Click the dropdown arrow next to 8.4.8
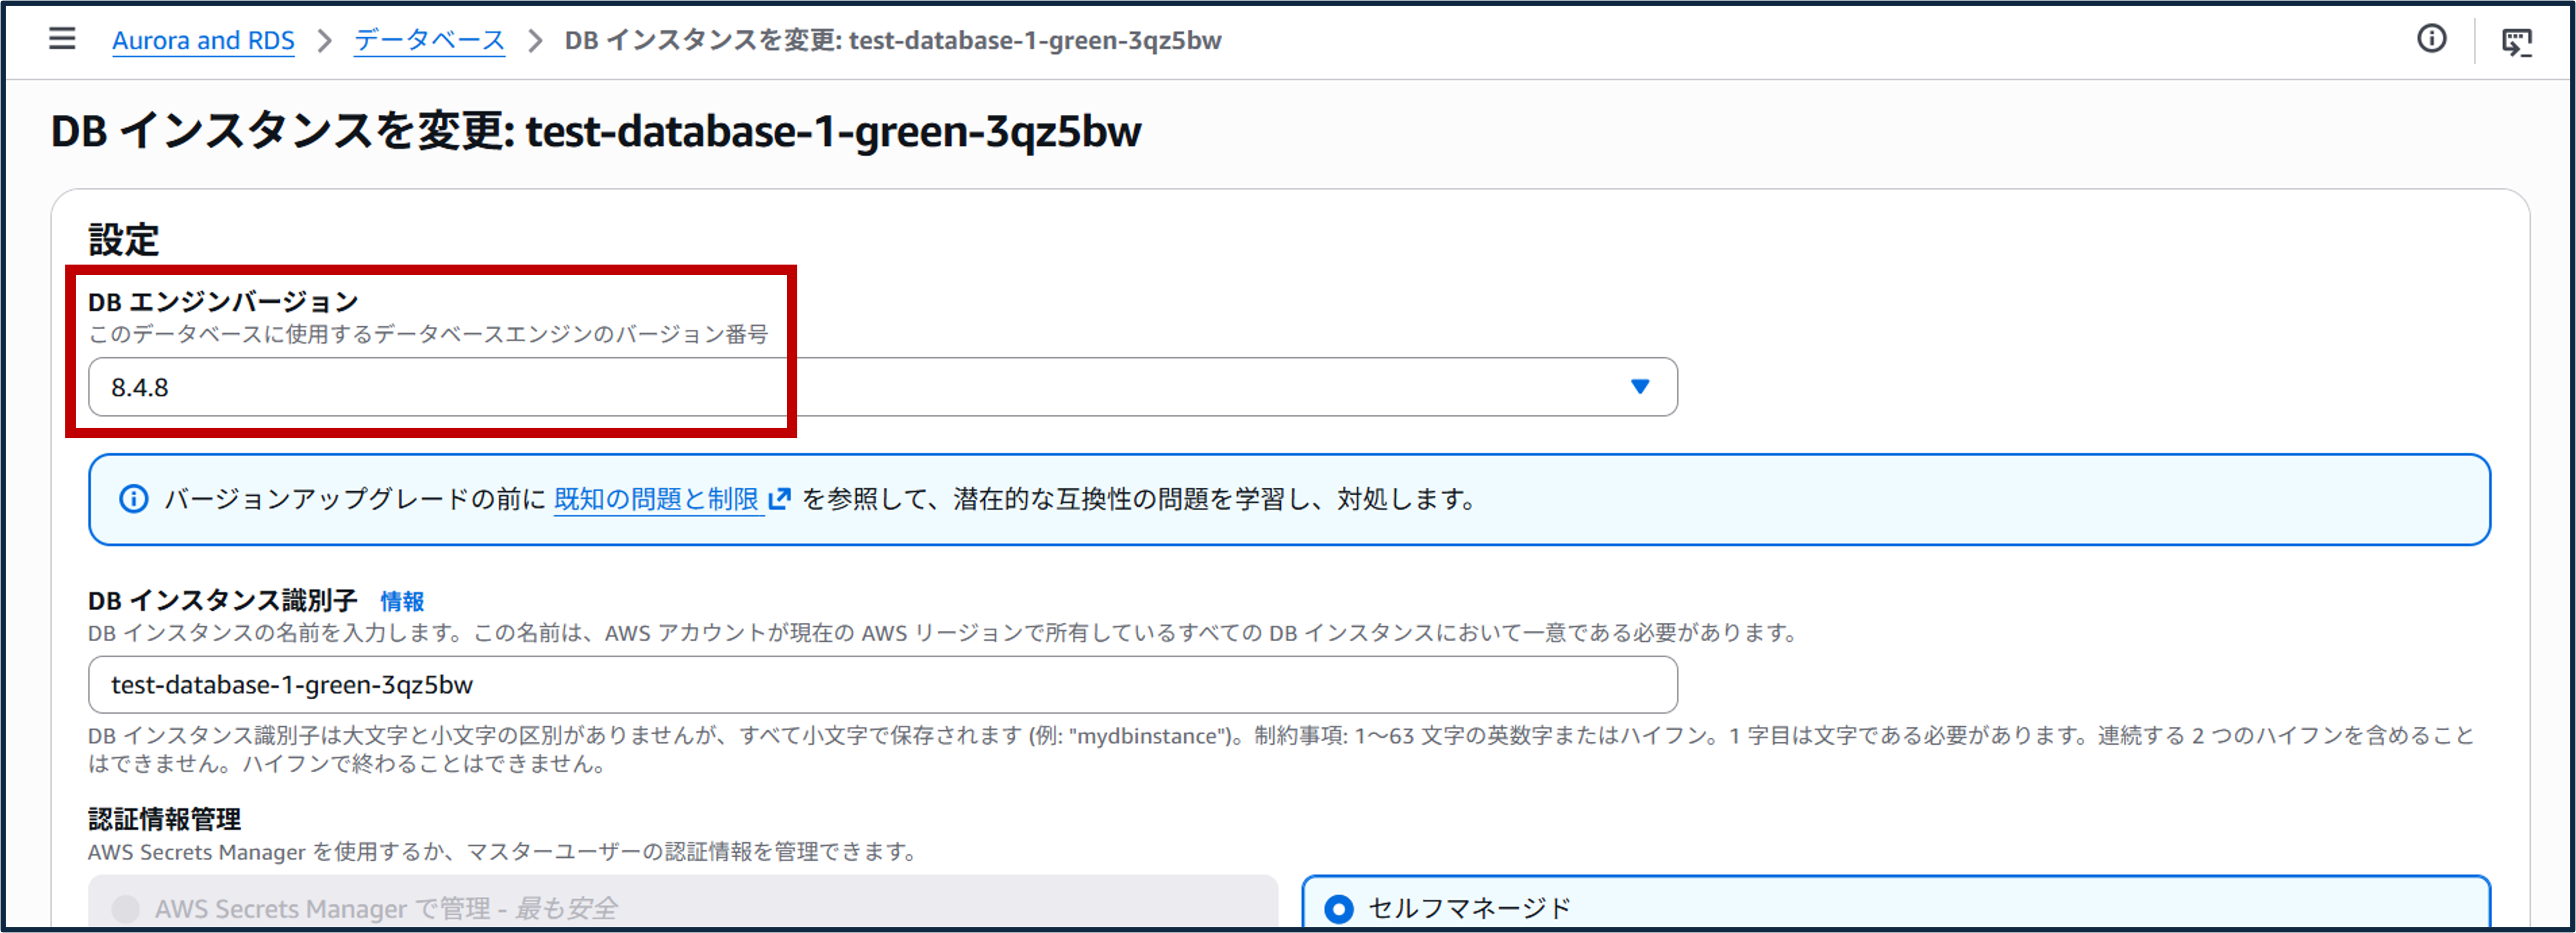2576x933 pixels. point(1640,387)
